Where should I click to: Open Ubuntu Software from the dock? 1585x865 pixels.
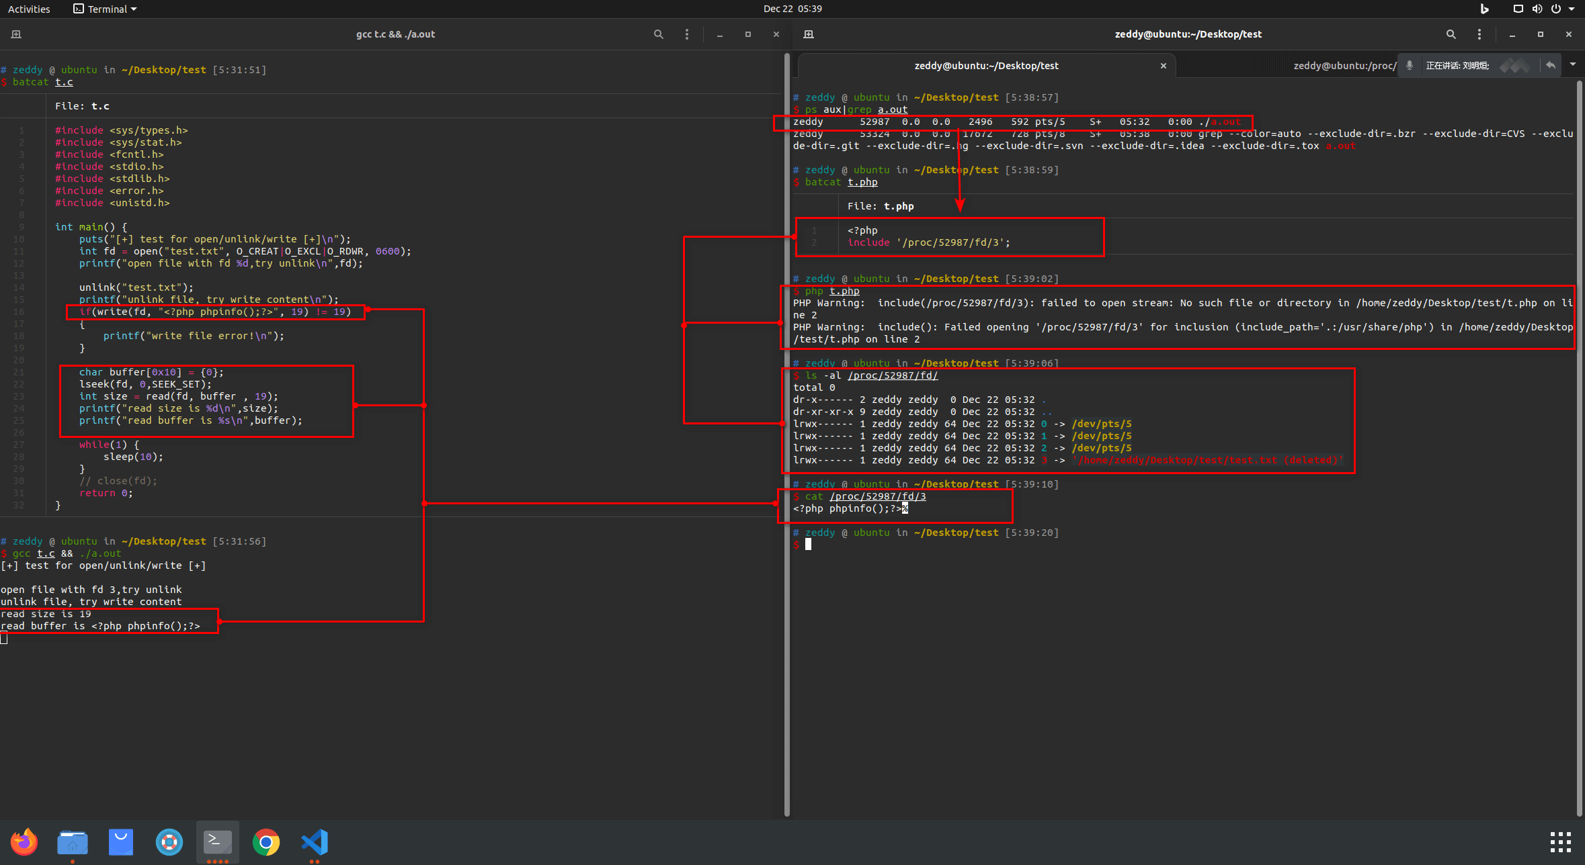tap(121, 842)
